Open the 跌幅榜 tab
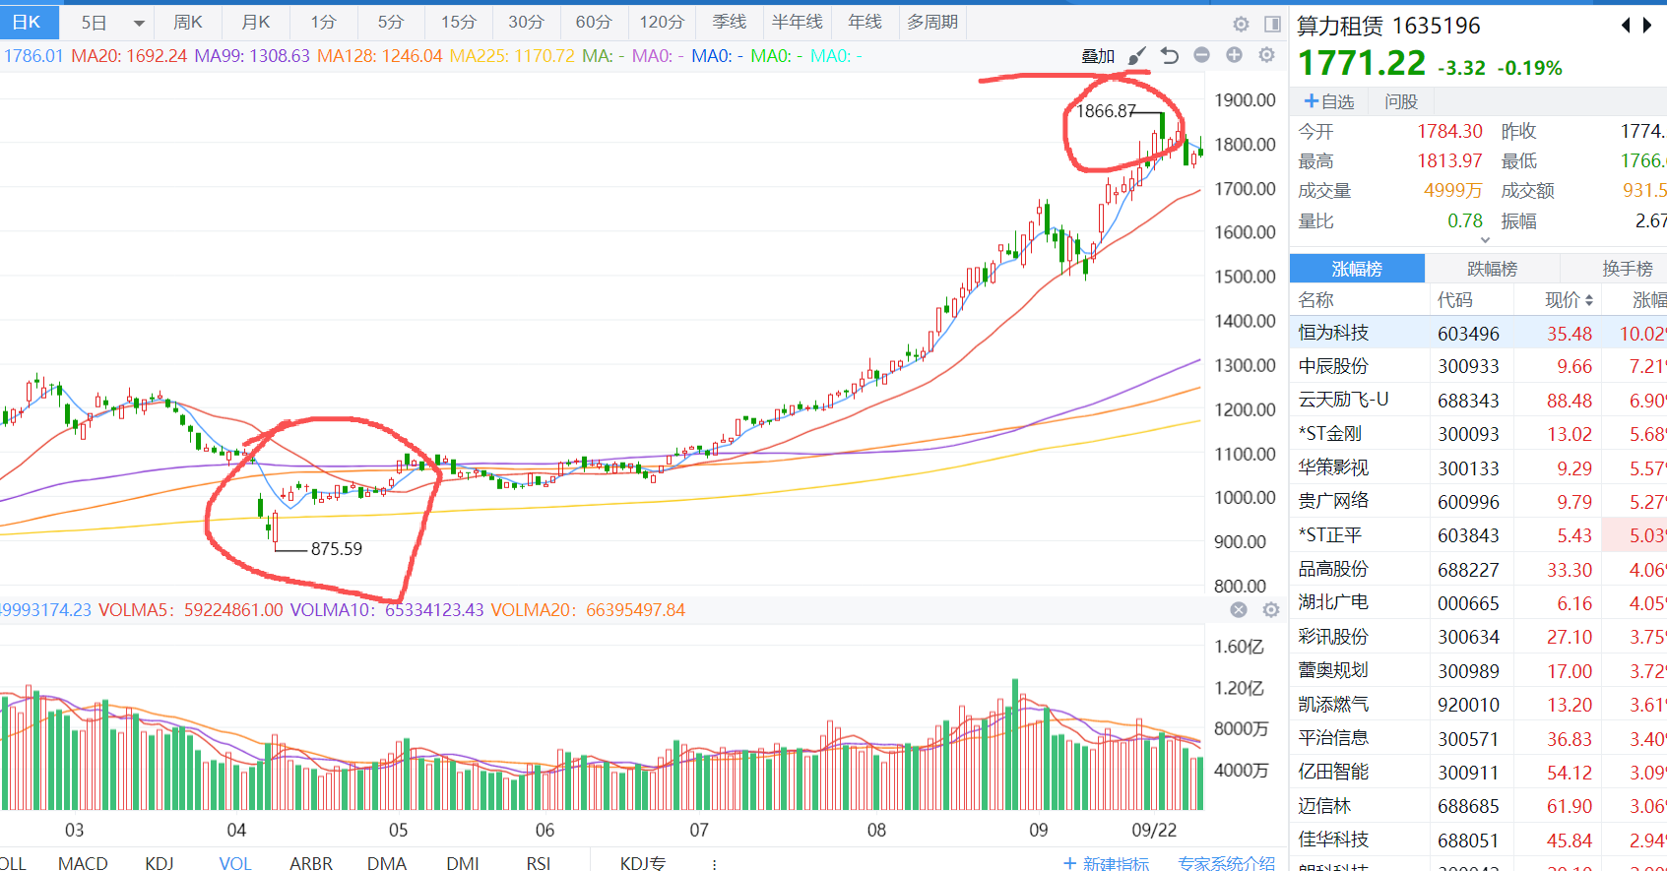 click(x=1492, y=269)
